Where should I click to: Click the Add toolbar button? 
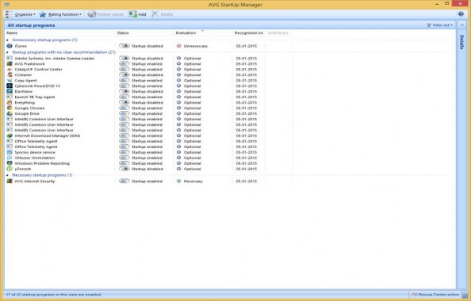tap(137, 14)
